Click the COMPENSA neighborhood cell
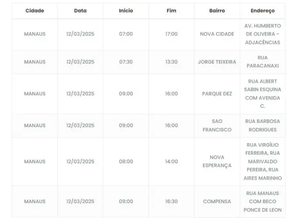 tap(217, 201)
